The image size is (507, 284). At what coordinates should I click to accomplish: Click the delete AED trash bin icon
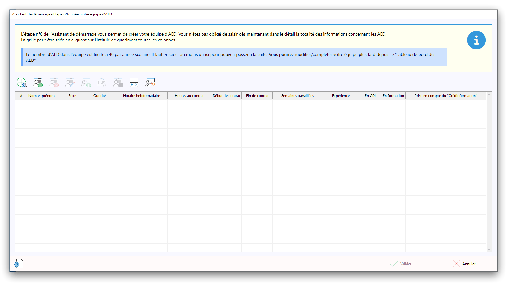[118, 83]
